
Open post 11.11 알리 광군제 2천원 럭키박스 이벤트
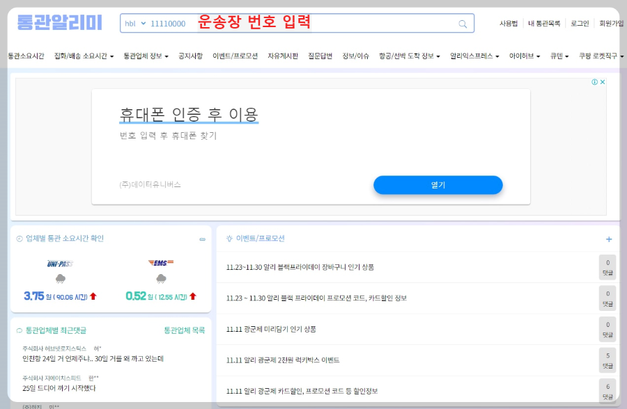pos(283,360)
